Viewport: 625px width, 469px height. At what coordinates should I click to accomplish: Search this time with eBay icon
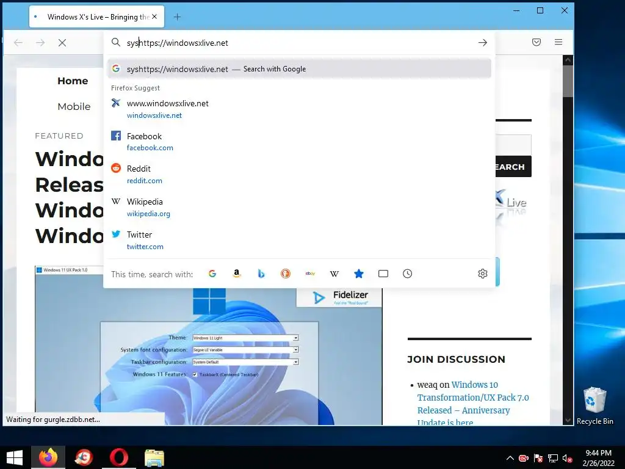(x=310, y=274)
